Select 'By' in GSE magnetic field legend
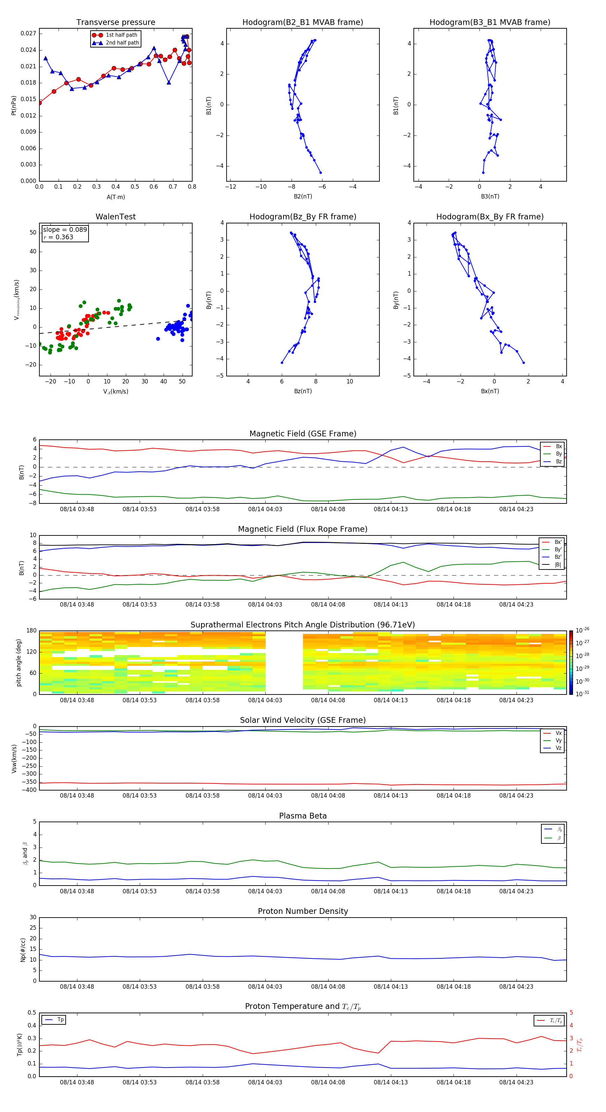 tap(553, 454)
